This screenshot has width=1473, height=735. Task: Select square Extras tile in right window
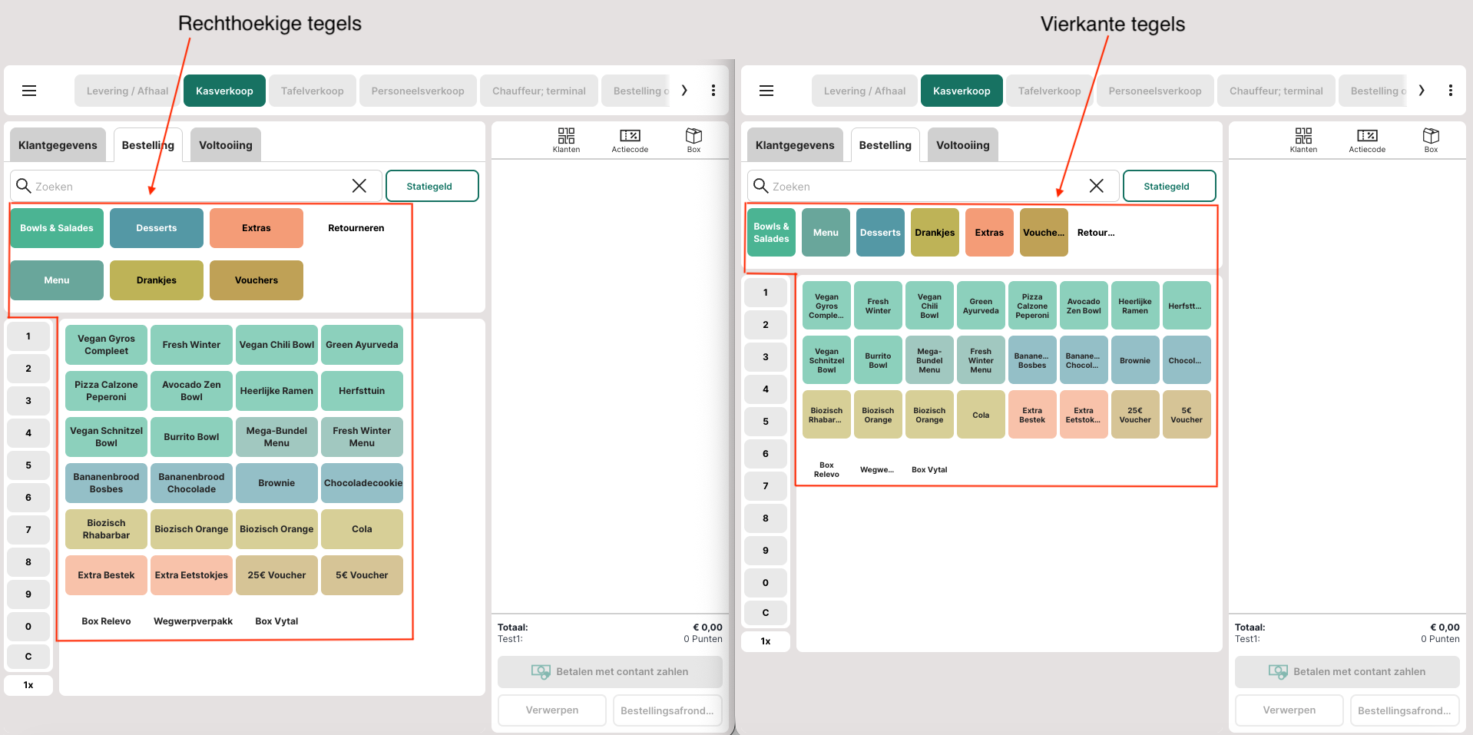coord(989,232)
